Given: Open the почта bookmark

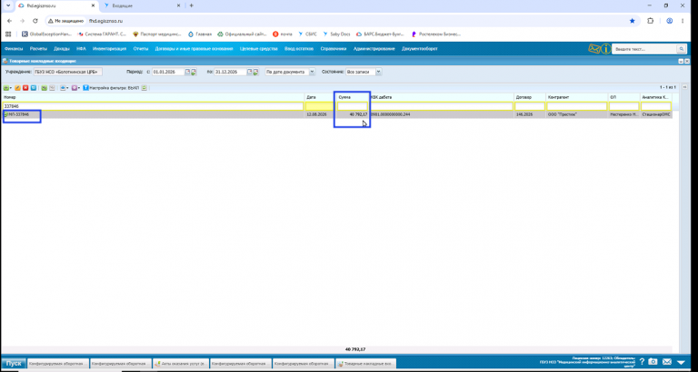Looking at the screenshot, I should pyautogui.click(x=283, y=34).
